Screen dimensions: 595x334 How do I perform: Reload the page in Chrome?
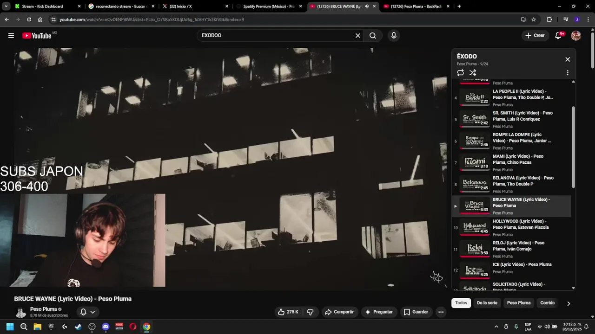point(29,19)
